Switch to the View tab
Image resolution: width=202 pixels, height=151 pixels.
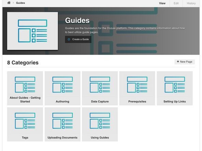pos(162,3)
